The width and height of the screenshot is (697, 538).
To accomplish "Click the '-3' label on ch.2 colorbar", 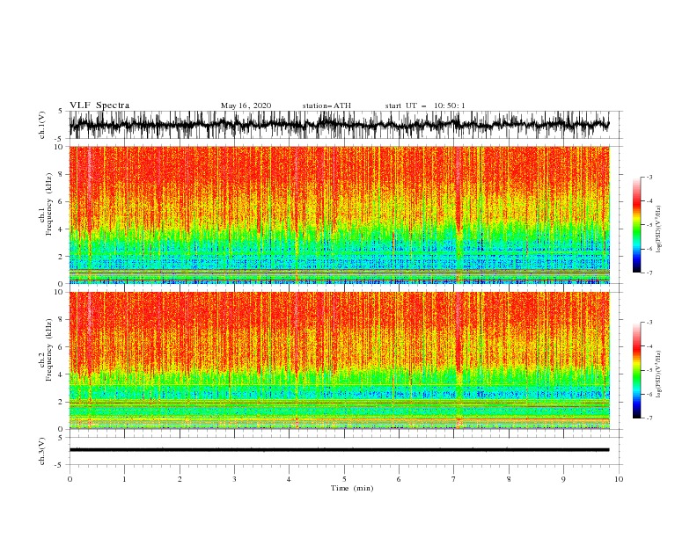I will [649, 323].
